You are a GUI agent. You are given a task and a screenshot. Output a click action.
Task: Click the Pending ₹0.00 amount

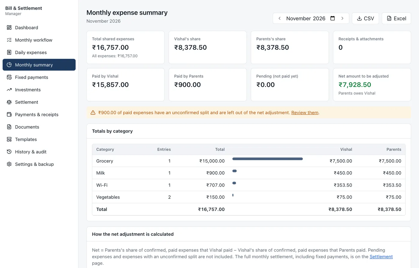[x=265, y=85]
